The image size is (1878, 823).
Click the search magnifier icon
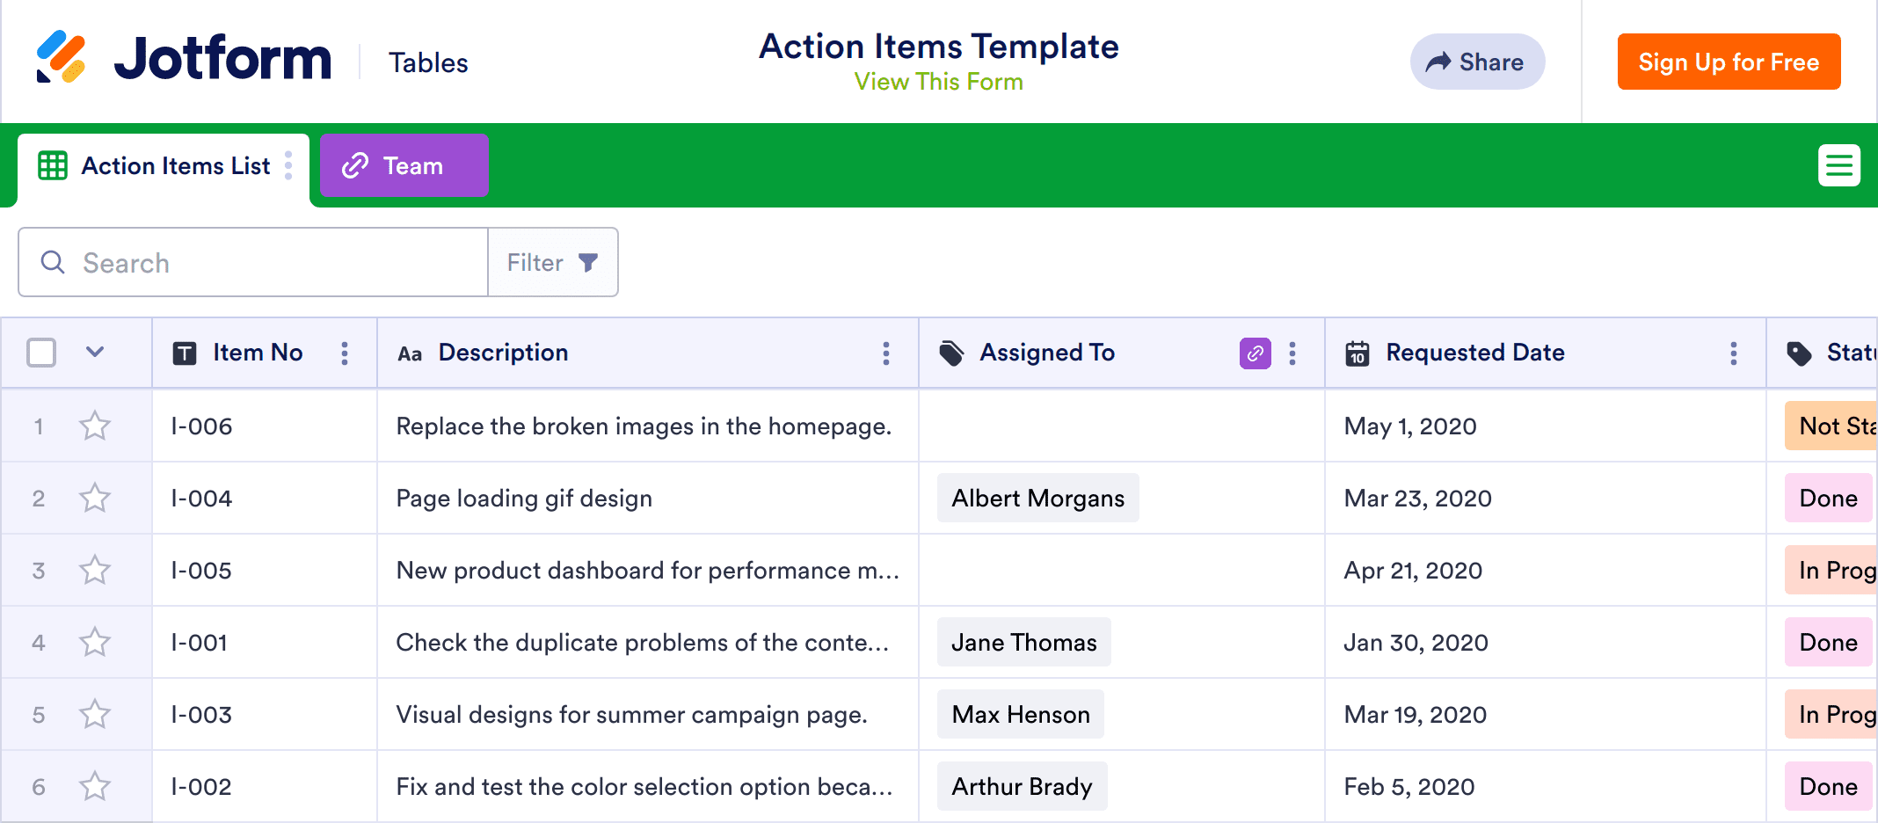coord(53,263)
